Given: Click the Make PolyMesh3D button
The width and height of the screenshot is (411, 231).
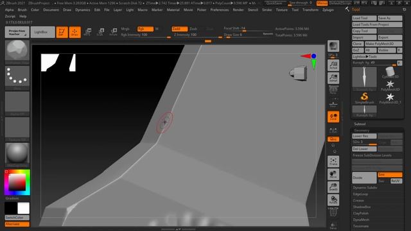Looking at the screenshot, I should [383, 44].
